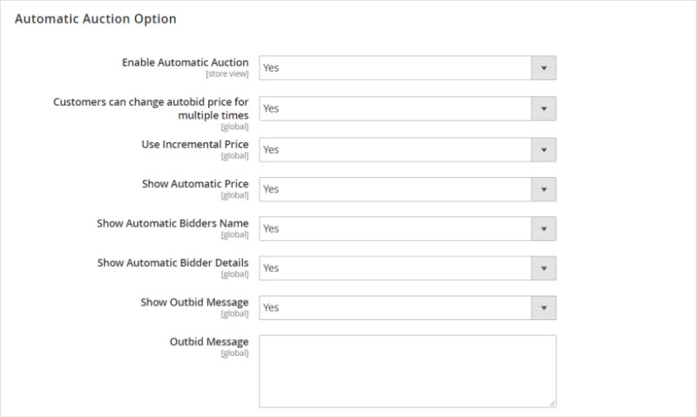Click arrow beside Customers can change autobid price
The width and height of the screenshot is (697, 417).
(x=544, y=108)
